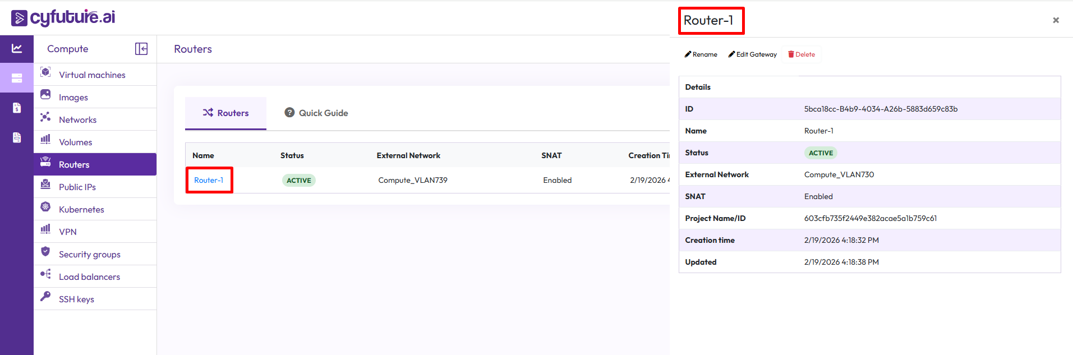Click the Volumes sidebar icon
The width and height of the screenshot is (1073, 355).
coord(46,140)
